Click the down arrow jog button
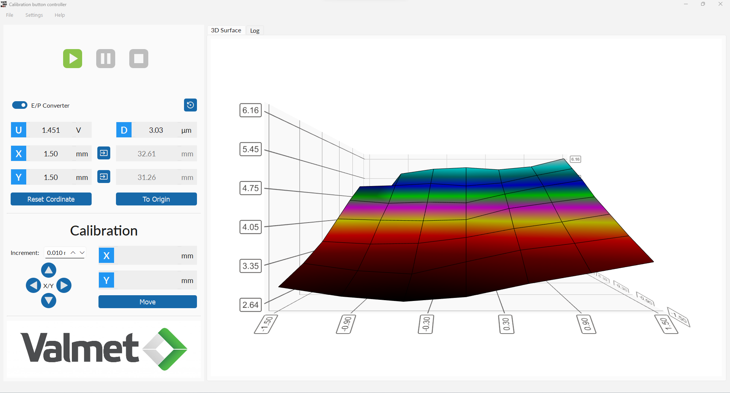The width and height of the screenshot is (730, 393). point(49,301)
